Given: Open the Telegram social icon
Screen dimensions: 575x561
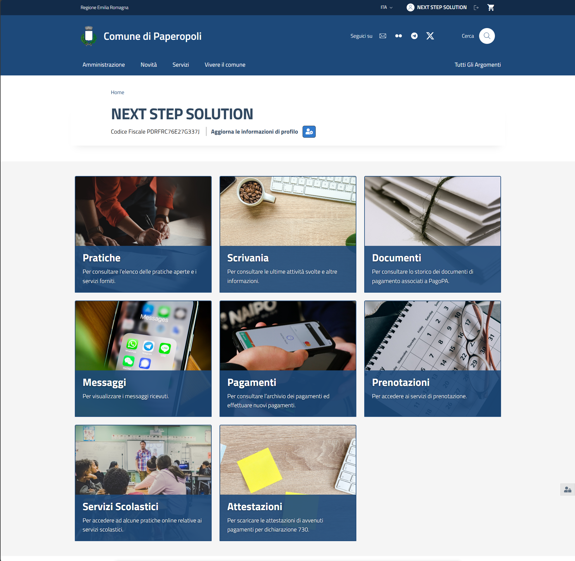Looking at the screenshot, I should coord(414,36).
